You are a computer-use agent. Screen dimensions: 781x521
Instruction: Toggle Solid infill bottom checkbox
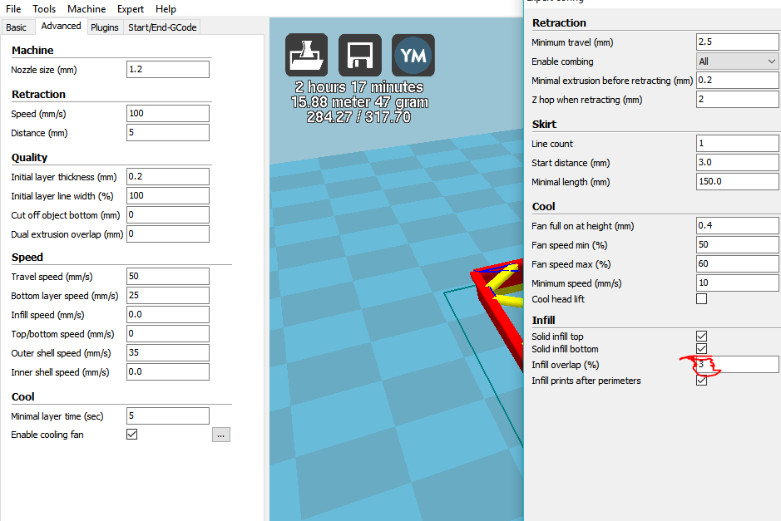click(701, 349)
